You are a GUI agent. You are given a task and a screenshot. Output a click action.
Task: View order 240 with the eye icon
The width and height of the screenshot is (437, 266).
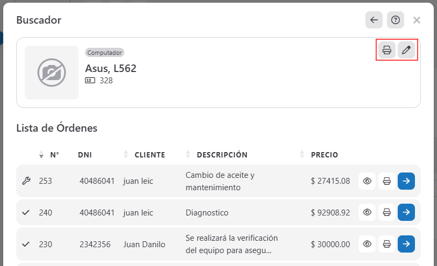click(x=368, y=212)
